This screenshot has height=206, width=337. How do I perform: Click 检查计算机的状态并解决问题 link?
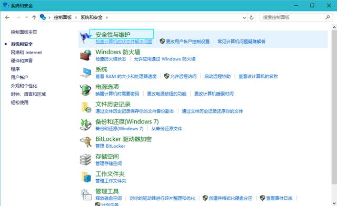[x=124, y=42]
